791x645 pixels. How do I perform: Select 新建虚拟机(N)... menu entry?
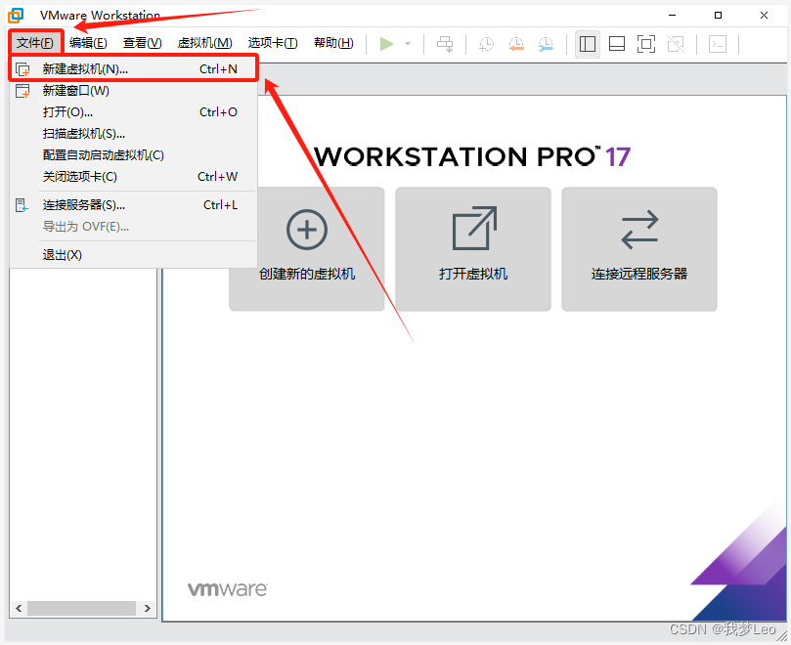(134, 69)
